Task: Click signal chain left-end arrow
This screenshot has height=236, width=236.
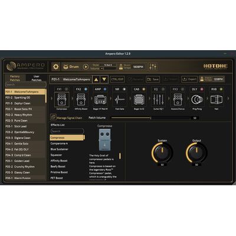Action: (52, 99)
